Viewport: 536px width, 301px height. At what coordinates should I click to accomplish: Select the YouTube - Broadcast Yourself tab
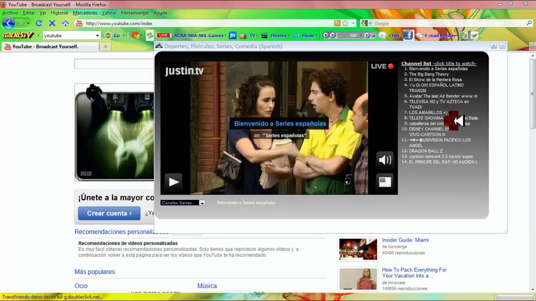(x=50, y=46)
